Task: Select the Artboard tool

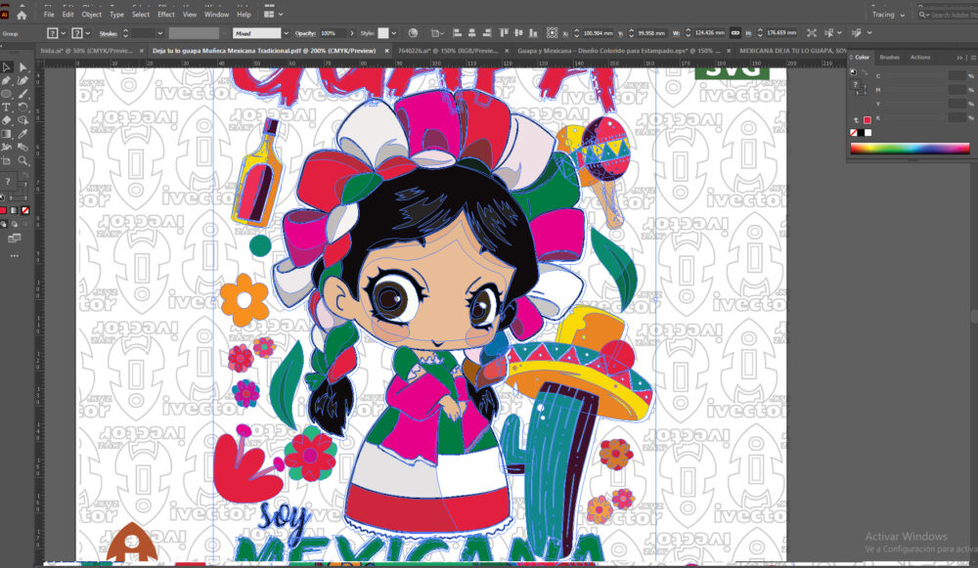Action: click(6, 160)
